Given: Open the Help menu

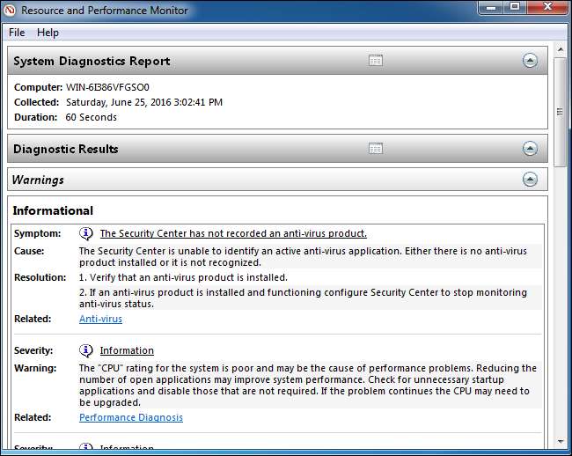Looking at the screenshot, I should pyautogui.click(x=48, y=33).
